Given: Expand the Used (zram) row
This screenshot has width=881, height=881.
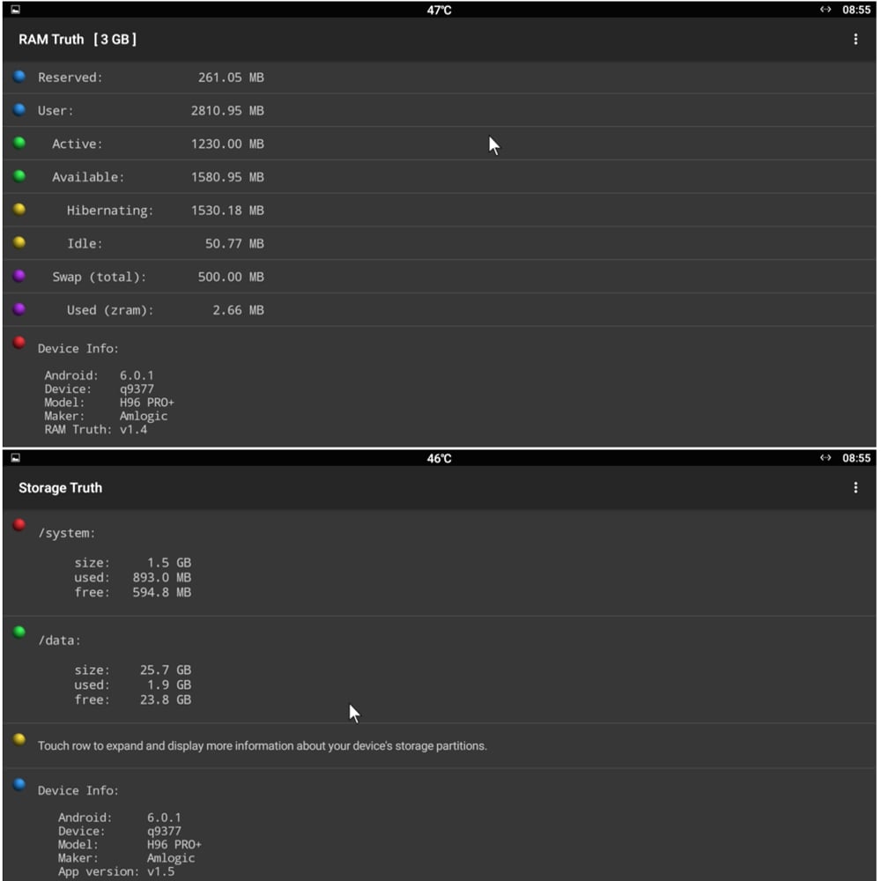Looking at the screenshot, I should pos(264,309).
